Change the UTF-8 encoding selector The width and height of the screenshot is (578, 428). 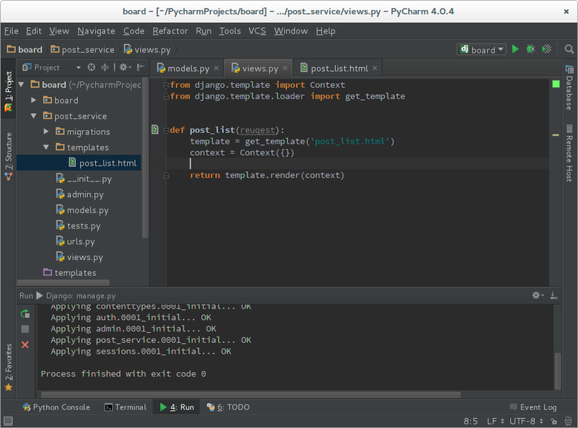click(x=526, y=421)
